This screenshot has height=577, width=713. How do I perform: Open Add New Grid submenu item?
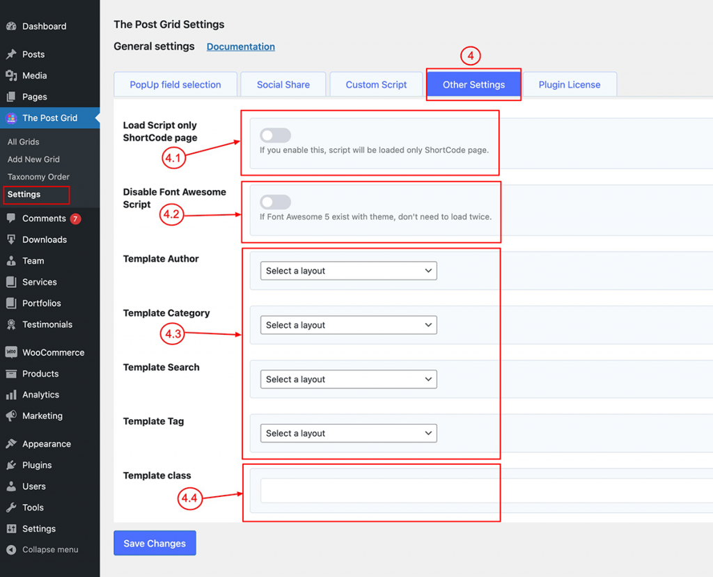point(33,159)
